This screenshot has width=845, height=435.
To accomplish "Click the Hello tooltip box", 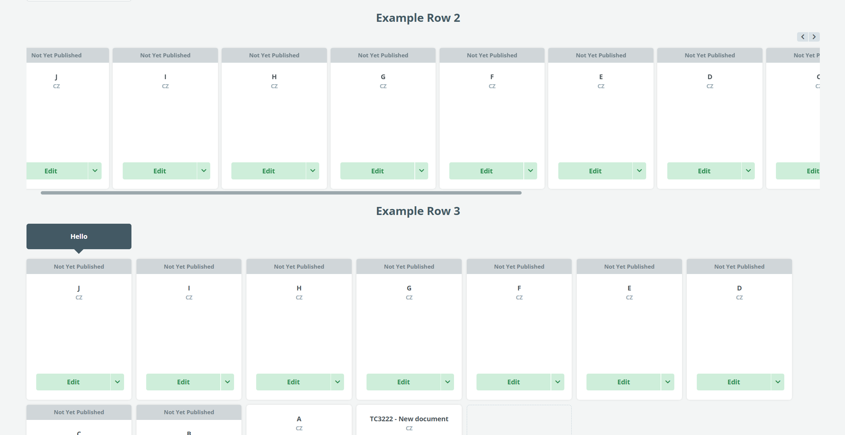I will click(x=79, y=236).
